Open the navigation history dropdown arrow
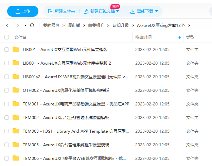The height and width of the screenshot is (166, 212). (25, 26)
